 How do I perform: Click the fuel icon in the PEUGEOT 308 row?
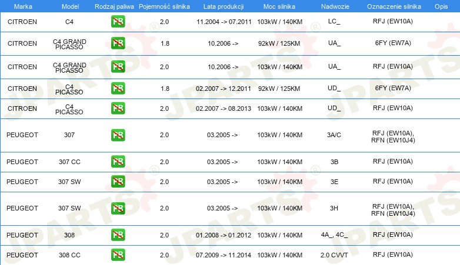[118, 235]
